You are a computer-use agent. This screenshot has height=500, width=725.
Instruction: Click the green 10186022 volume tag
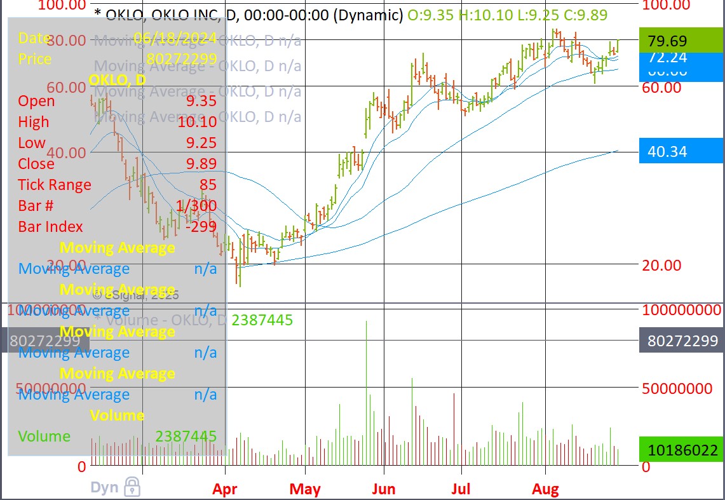pyautogui.click(x=681, y=450)
